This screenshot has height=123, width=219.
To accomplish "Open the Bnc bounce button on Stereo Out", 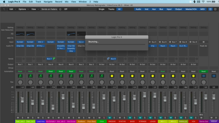I will point(201,115).
